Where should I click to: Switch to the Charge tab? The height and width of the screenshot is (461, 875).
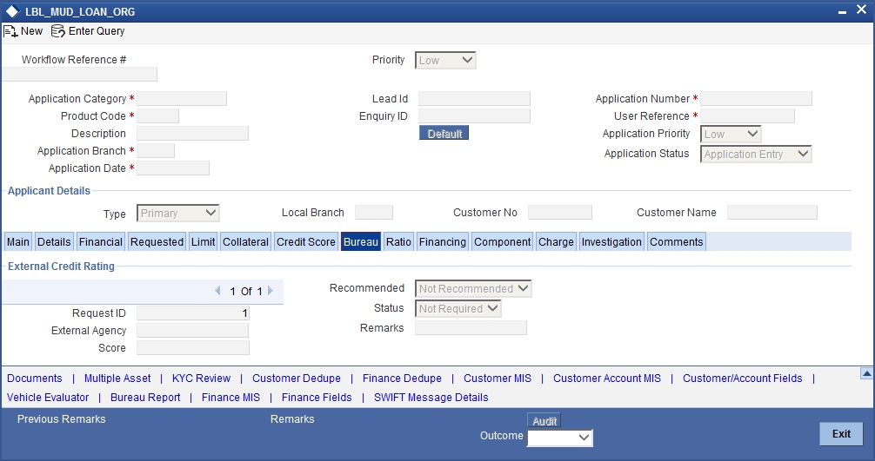pos(556,241)
